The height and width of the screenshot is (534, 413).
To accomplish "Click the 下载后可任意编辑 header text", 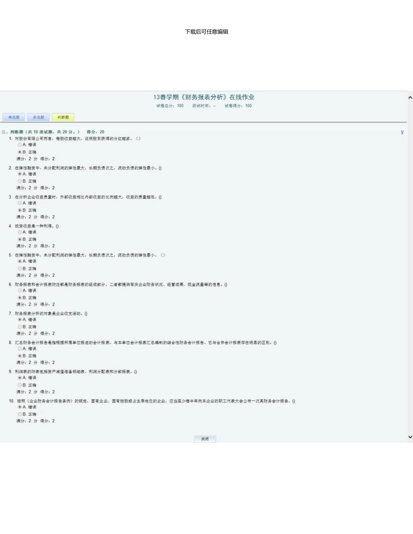I will (206, 32).
